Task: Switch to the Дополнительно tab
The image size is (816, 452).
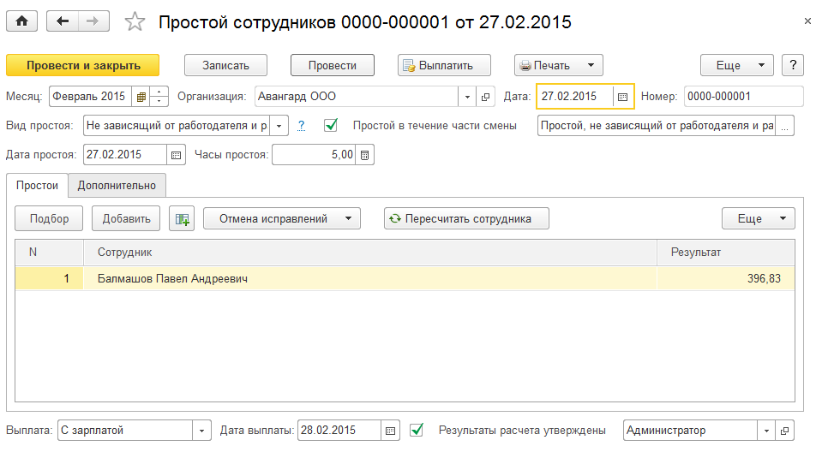Action: click(117, 185)
